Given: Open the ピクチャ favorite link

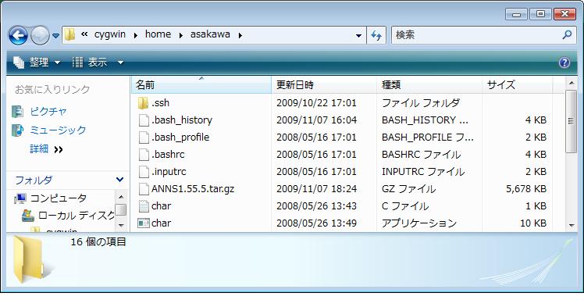Looking at the screenshot, I should point(48,112).
